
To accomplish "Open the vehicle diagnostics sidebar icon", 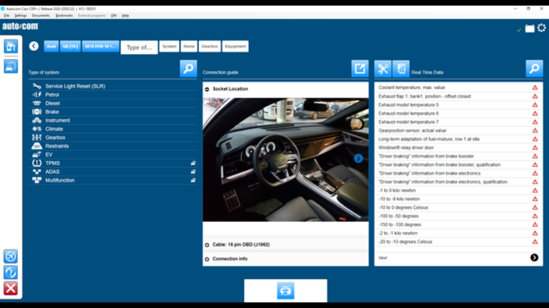I will click(11, 66).
